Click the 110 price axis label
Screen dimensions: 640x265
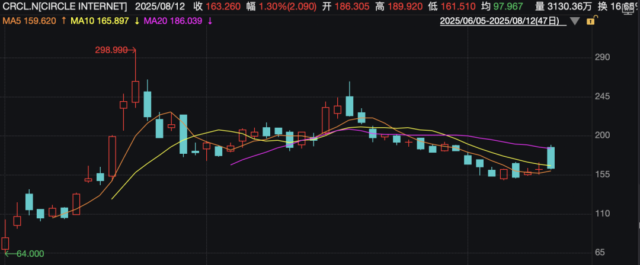point(603,214)
